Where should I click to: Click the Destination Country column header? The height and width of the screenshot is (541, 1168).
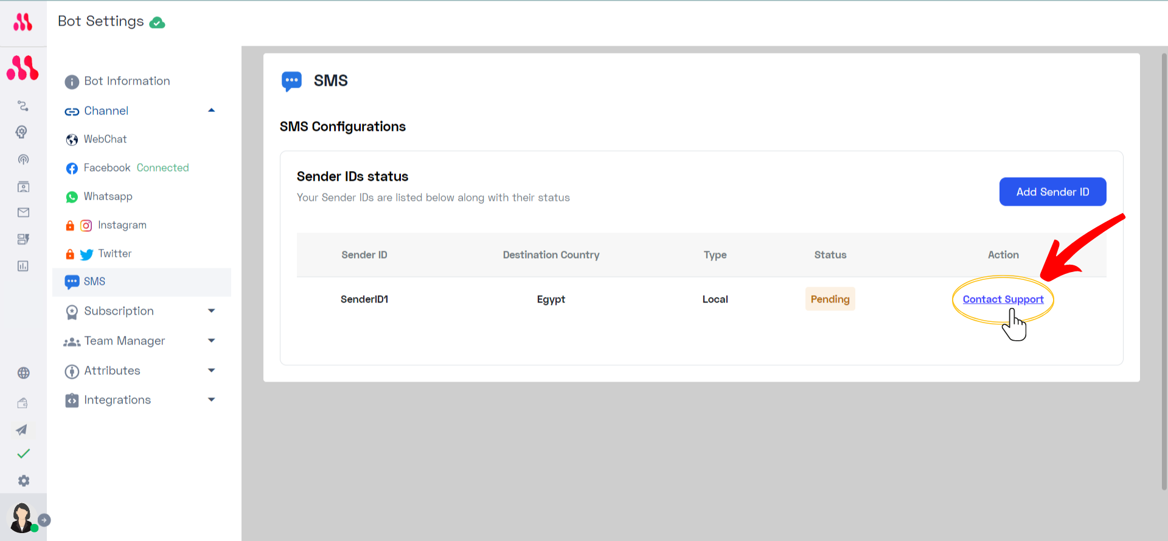[x=551, y=255]
